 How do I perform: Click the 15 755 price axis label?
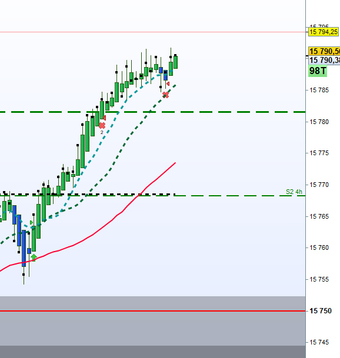click(x=319, y=279)
